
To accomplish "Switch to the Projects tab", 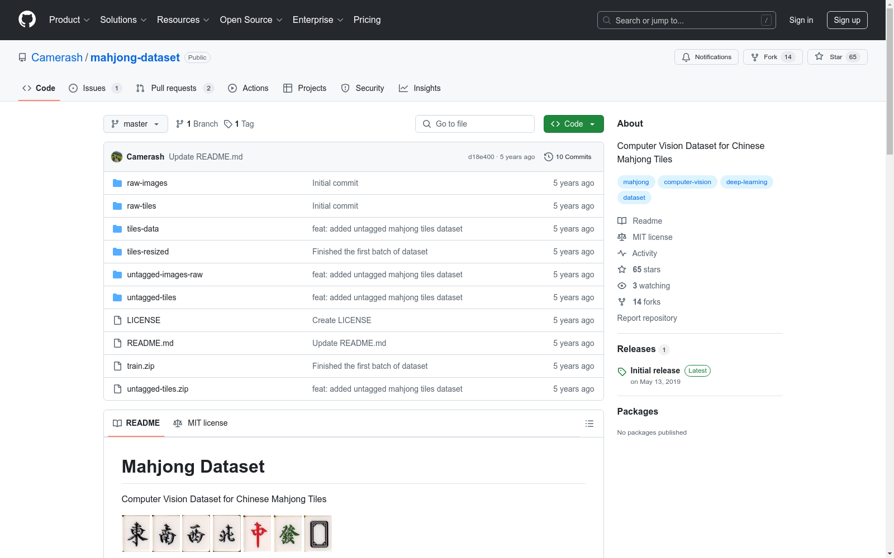I will click(305, 88).
